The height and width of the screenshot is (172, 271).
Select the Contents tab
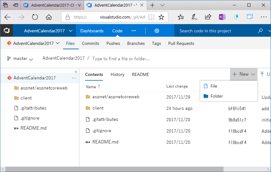point(94,75)
